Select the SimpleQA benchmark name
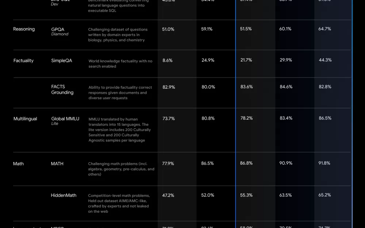The image size is (365, 228). tap(62, 61)
